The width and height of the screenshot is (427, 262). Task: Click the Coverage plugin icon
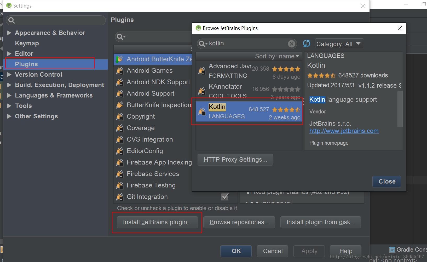[119, 128]
